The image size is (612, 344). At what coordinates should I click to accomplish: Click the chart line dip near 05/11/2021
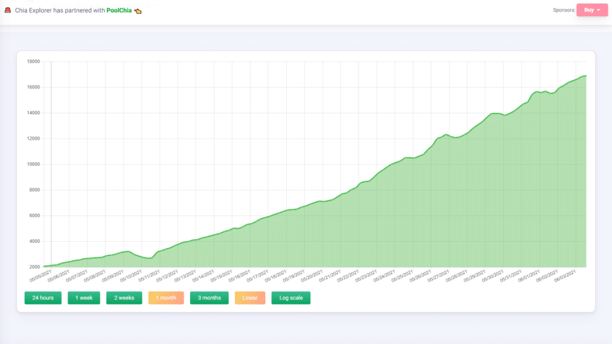[x=150, y=258]
